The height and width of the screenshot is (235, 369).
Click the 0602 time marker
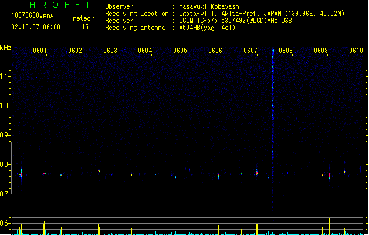[x=75, y=51]
